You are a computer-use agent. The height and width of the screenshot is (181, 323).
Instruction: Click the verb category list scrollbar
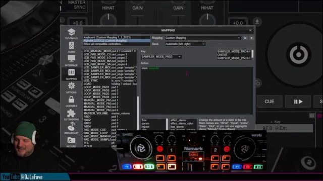coord(167,124)
